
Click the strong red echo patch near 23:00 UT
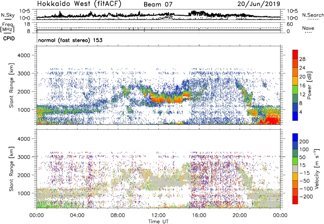click(x=272, y=120)
